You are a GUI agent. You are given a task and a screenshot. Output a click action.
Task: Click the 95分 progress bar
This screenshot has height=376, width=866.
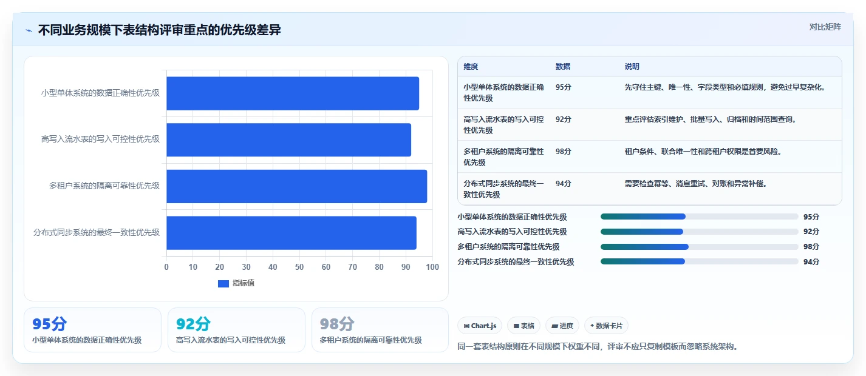click(700, 217)
